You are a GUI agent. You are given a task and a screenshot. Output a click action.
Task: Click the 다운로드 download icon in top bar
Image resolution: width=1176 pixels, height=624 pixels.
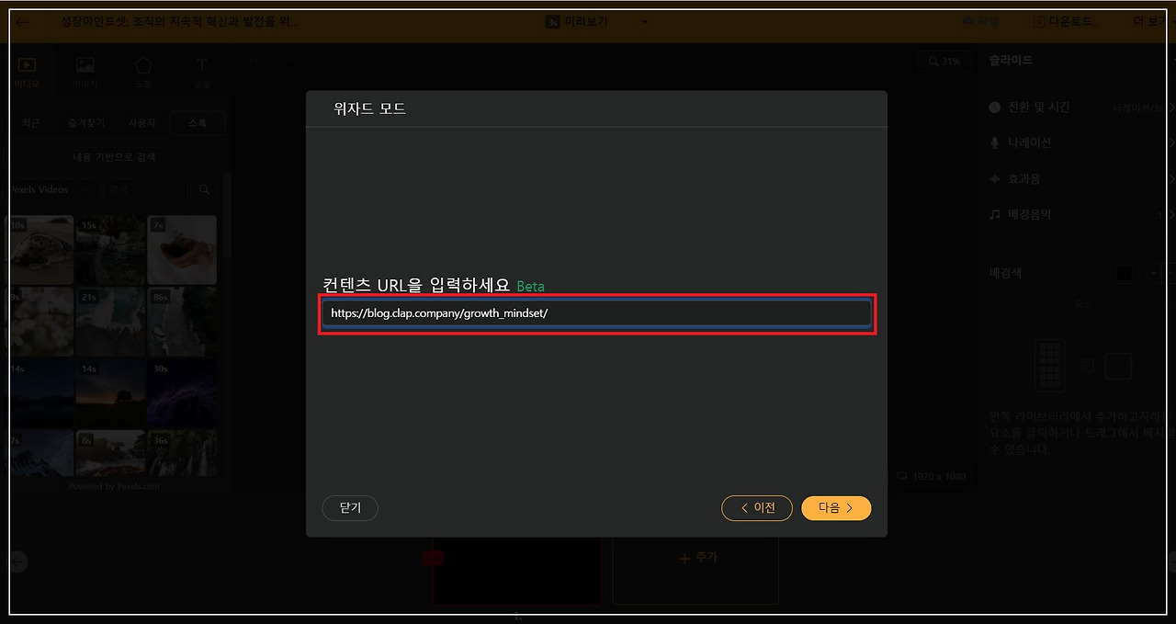pyautogui.click(x=1039, y=21)
